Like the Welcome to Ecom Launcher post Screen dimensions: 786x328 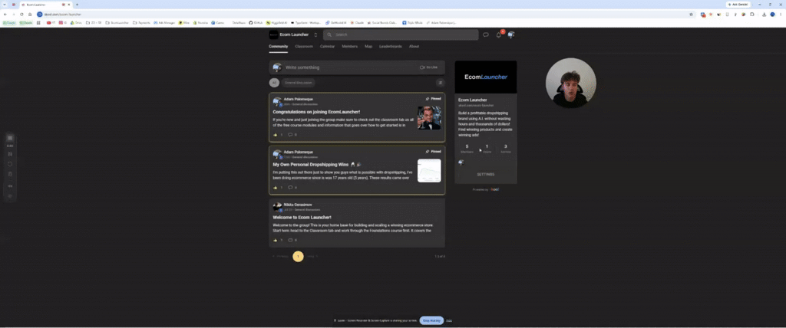276,241
